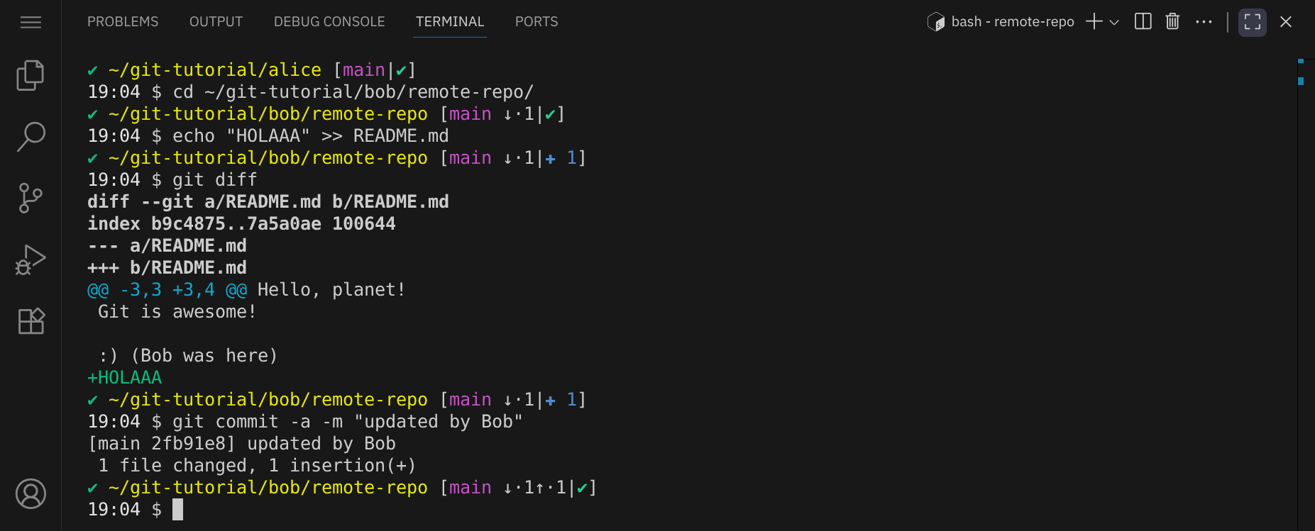The width and height of the screenshot is (1315, 531).
Task: Show the PORTS tab
Action: (x=537, y=22)
